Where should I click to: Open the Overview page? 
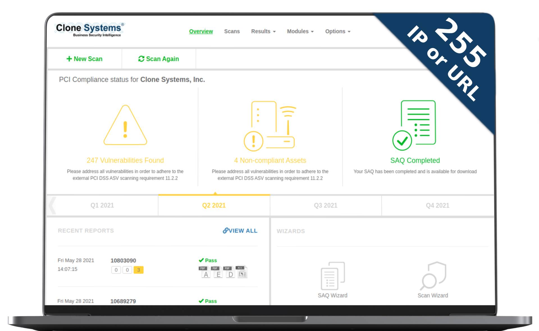[201, 31]
